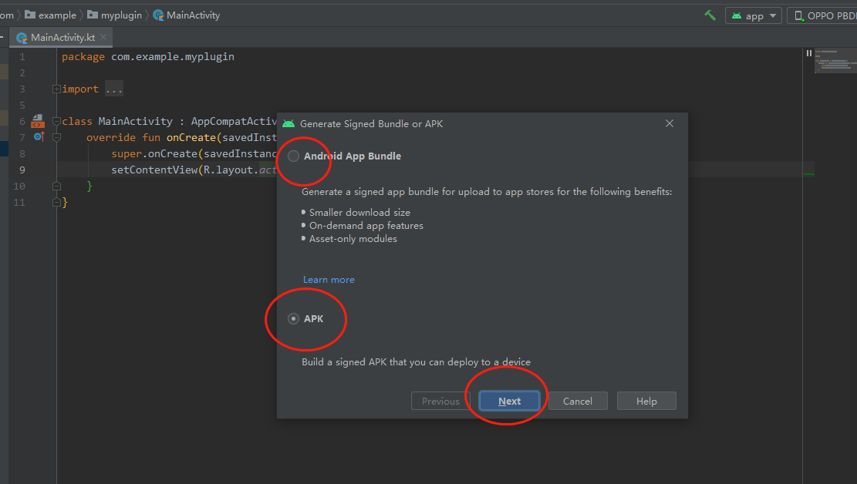Viewport: 857px width, 484px height.
Task: Cancel the Generate Signed Bundle dialog
Action: 577,401
